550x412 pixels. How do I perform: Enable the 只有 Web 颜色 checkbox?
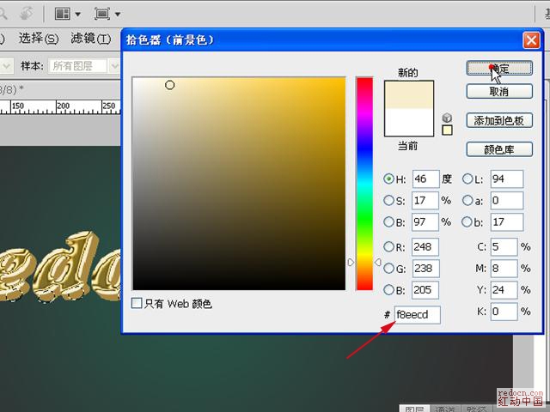tap(137, 304)
